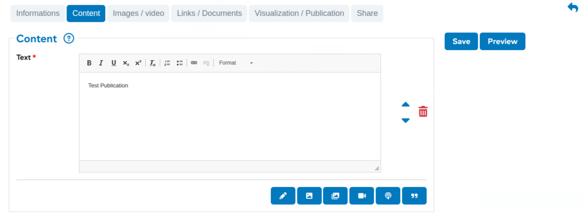Switch to the Informations tab
The width and height of the screenshot is (582, 214).
click(x=38, y=14)
